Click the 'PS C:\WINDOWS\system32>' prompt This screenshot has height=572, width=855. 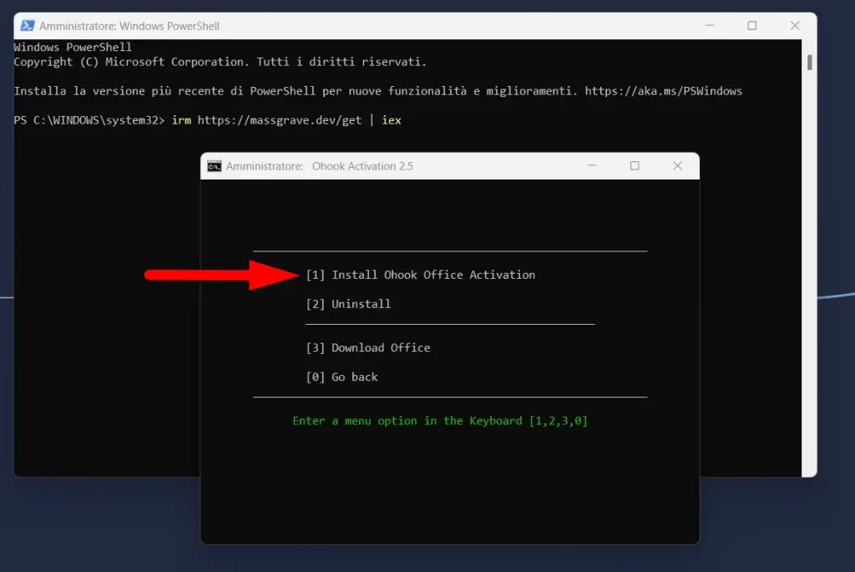89,120
